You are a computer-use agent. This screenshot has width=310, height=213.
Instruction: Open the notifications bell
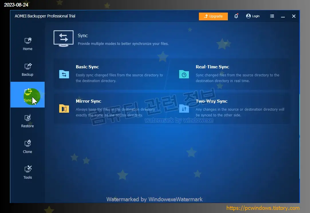(x=236, y=16)
